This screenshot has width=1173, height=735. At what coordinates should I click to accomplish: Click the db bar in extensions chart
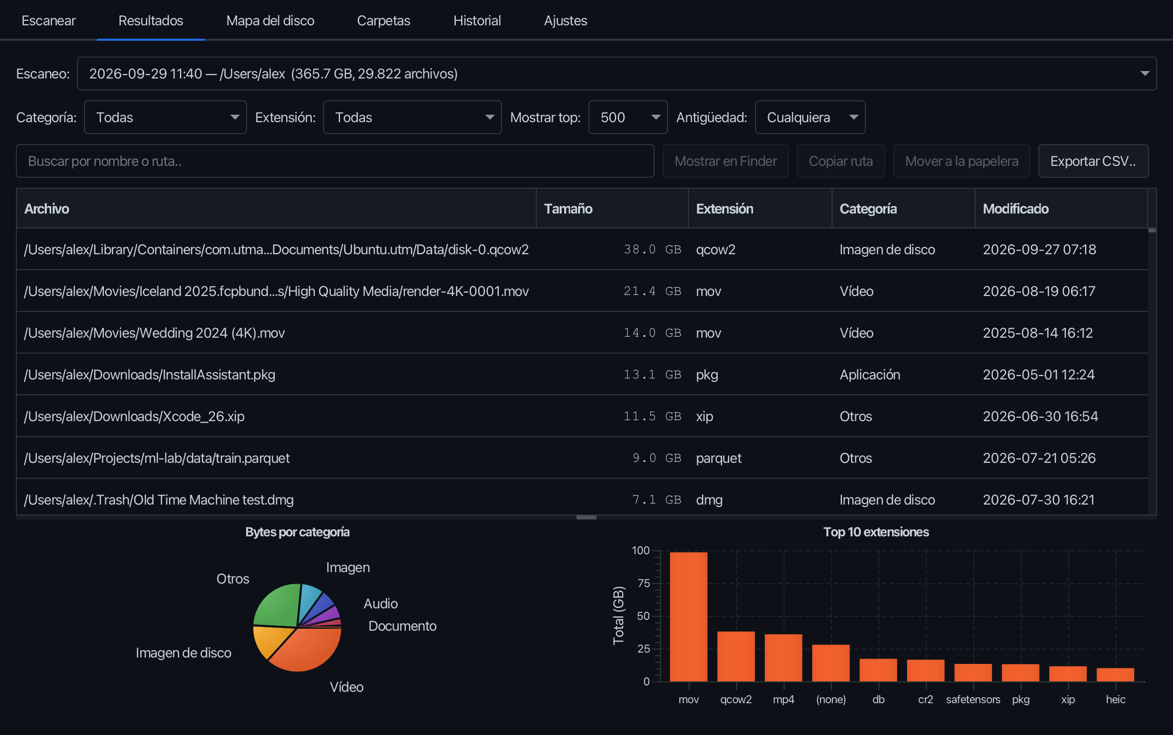tap(878, 670)
